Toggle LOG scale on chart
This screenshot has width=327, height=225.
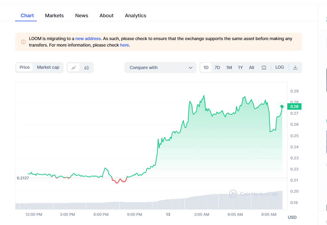280,67
